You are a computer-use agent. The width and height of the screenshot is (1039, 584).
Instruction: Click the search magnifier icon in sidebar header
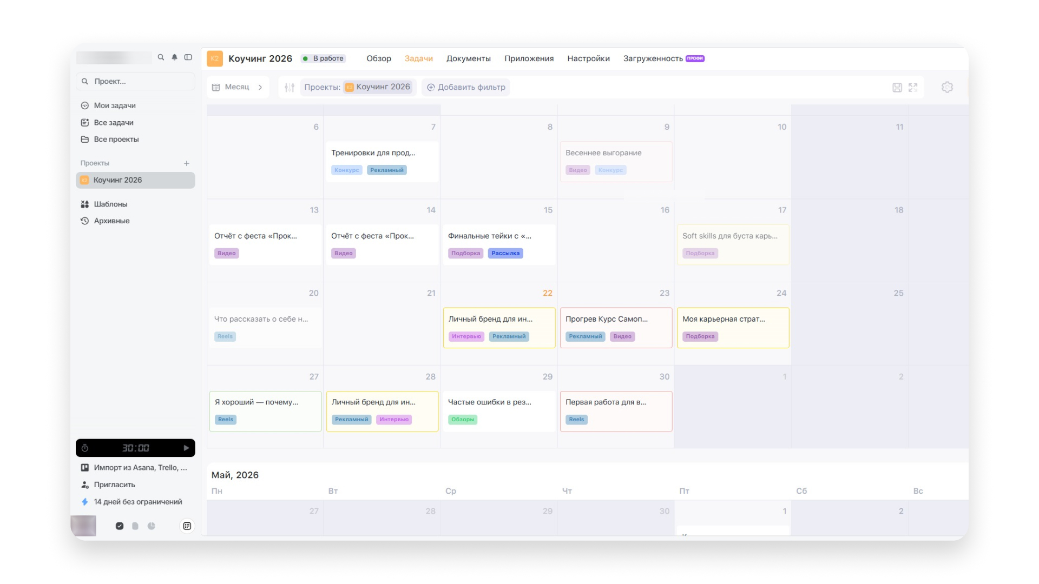[x=161, y=57]
